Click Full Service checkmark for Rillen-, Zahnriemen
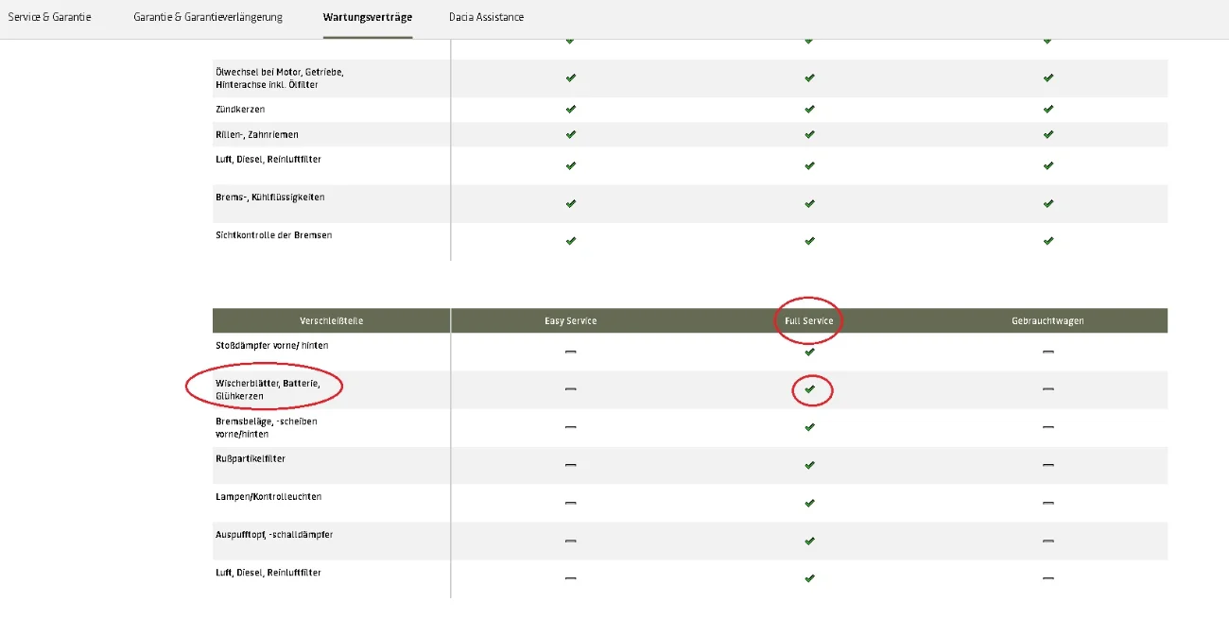Image resolution: width=1229 pixels, height=619 pixels. 809,134
